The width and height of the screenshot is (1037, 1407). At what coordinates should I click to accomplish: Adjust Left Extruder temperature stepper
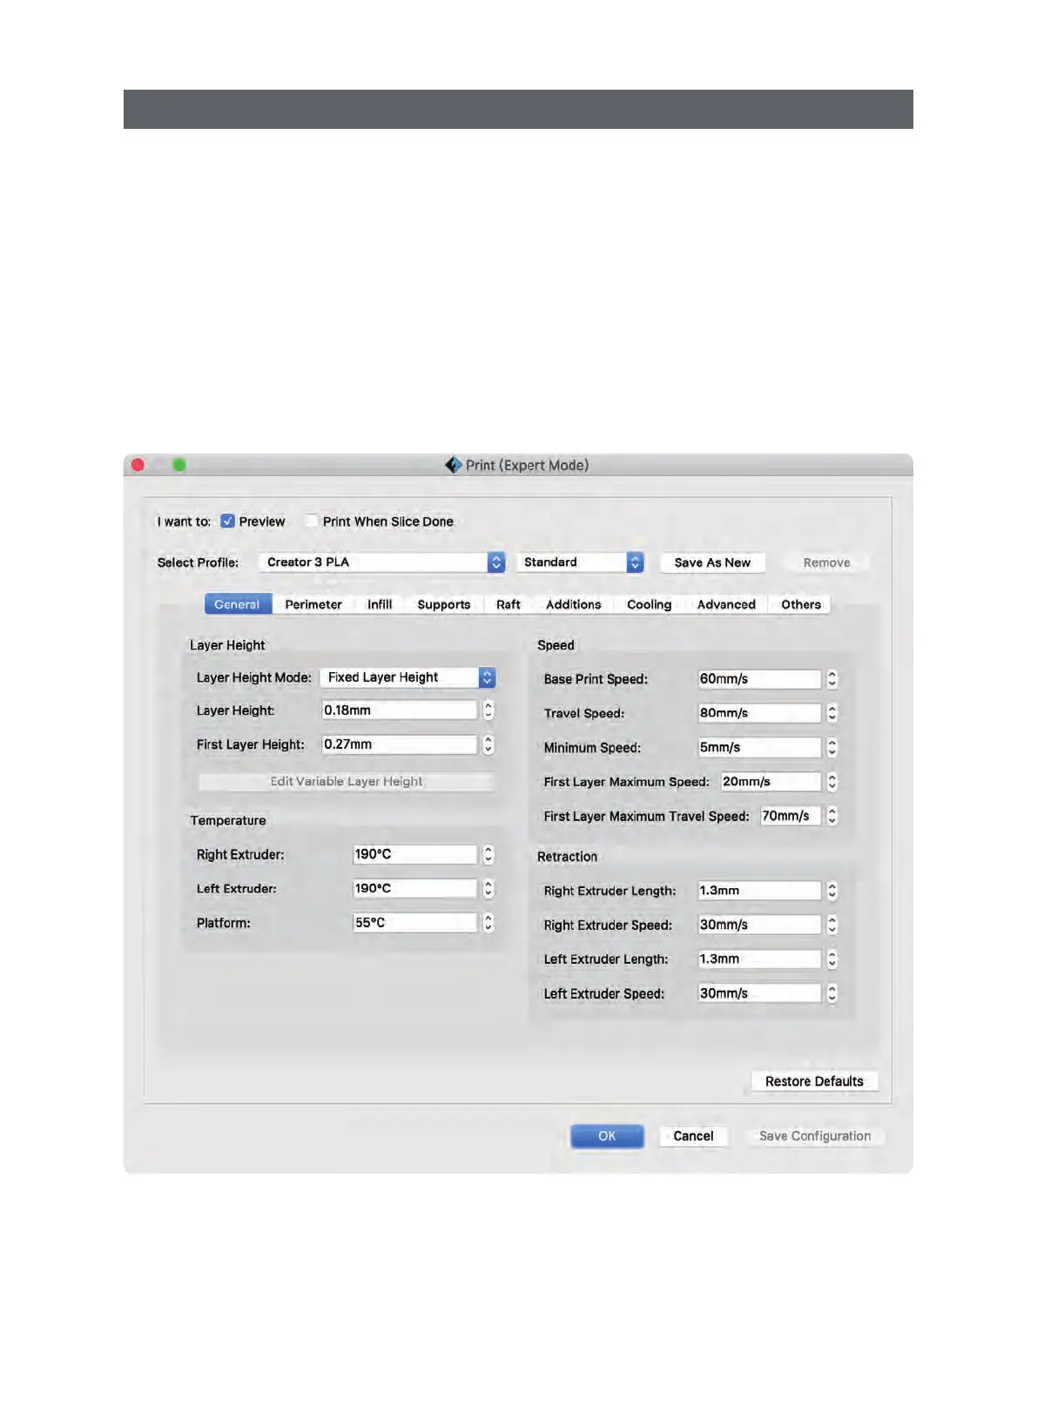488,888
